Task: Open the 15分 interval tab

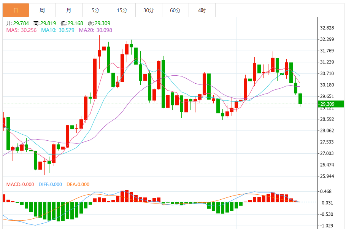Action: click(122, 10)
